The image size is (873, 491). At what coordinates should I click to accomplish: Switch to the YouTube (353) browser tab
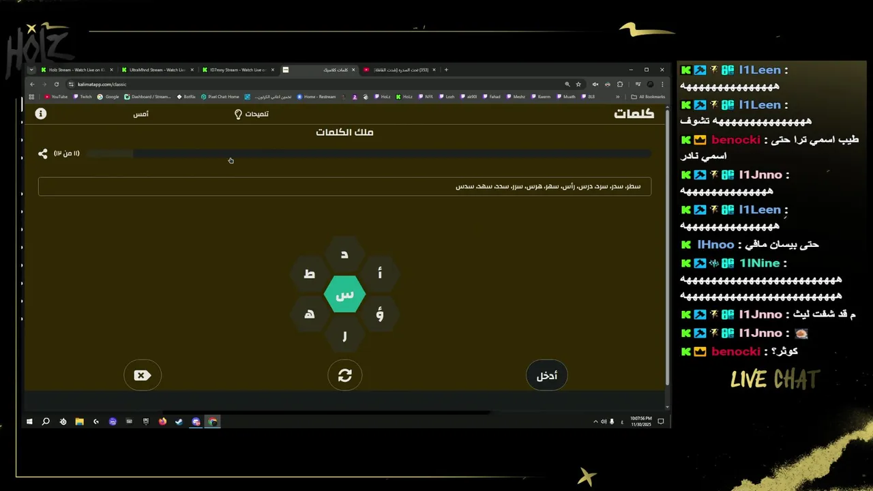pyautogui.click(x=399, y=70)
